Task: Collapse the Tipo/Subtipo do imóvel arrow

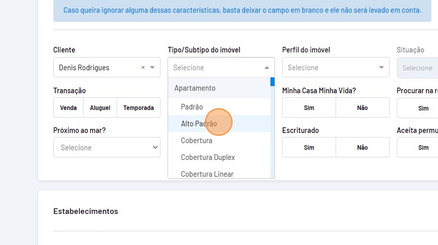Action: tap(267, 67)
